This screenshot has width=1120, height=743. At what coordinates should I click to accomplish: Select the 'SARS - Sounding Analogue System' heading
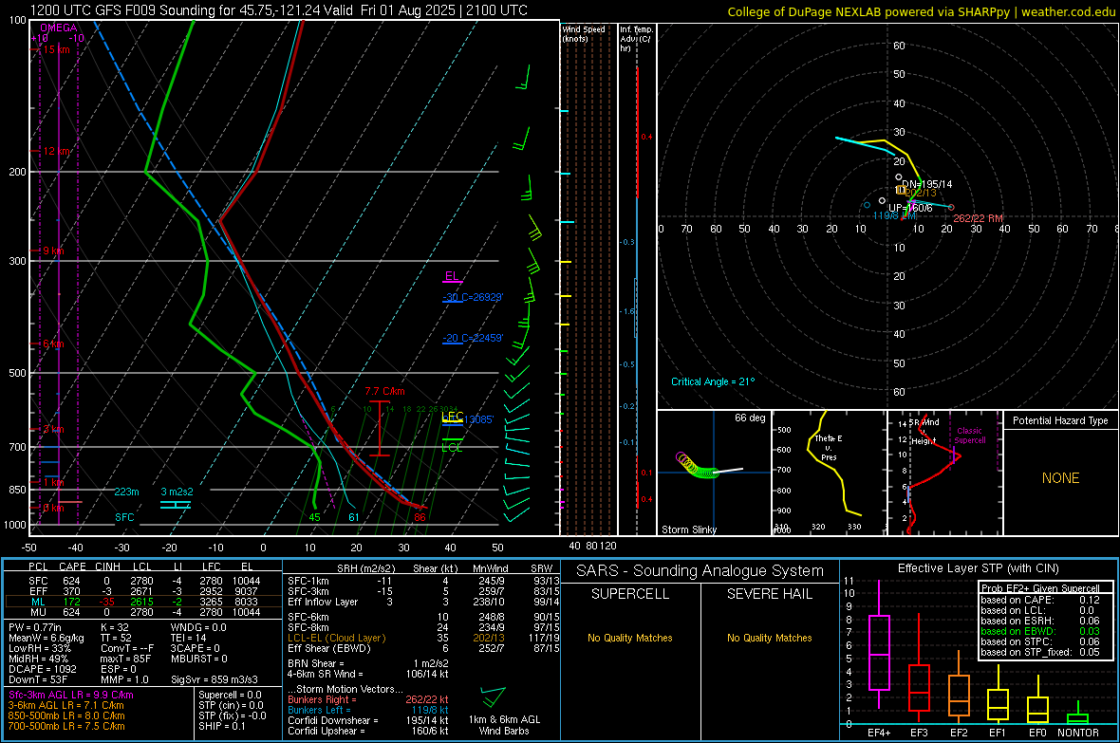click(700, 571)
